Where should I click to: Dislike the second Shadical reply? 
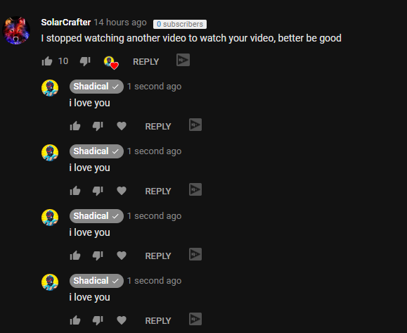pyautogui.click(x=98, y=191)
